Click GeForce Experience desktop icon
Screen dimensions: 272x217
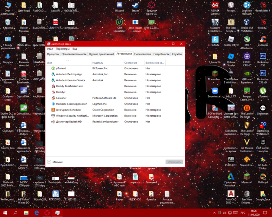(247, 74)
